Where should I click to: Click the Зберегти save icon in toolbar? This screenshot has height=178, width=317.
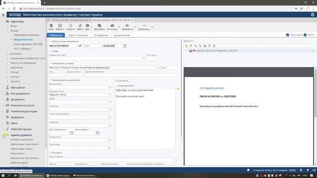coord(60,26)
